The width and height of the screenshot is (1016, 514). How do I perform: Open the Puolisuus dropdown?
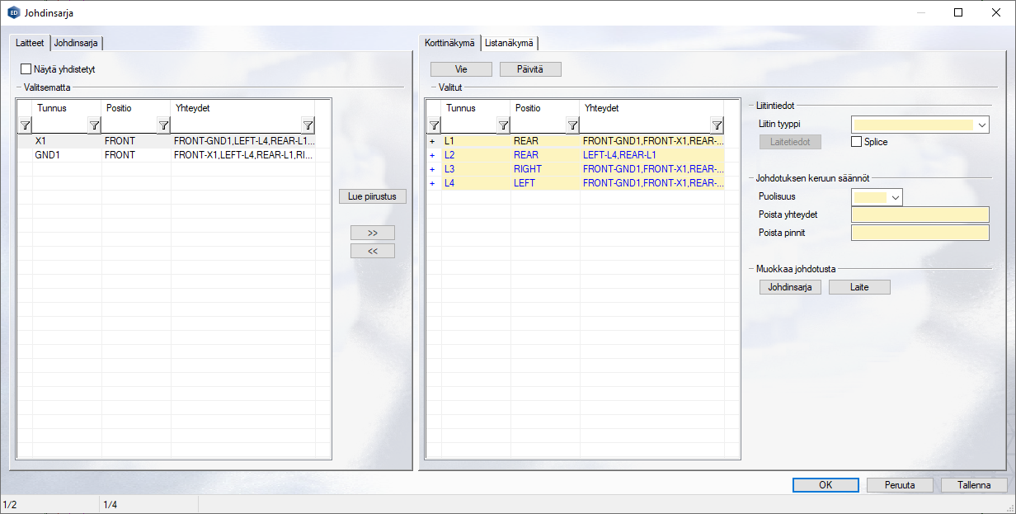896,197
